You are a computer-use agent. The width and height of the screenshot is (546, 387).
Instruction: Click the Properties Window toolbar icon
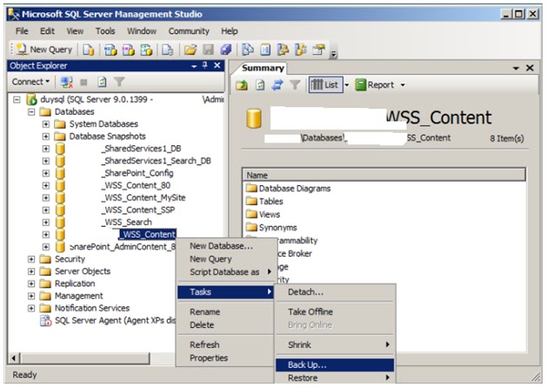[318, 50]
